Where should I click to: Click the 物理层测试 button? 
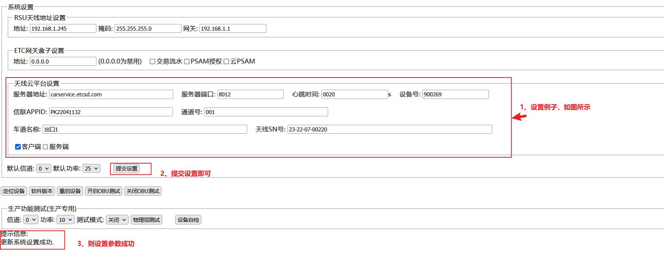click(x=147, y=220)
